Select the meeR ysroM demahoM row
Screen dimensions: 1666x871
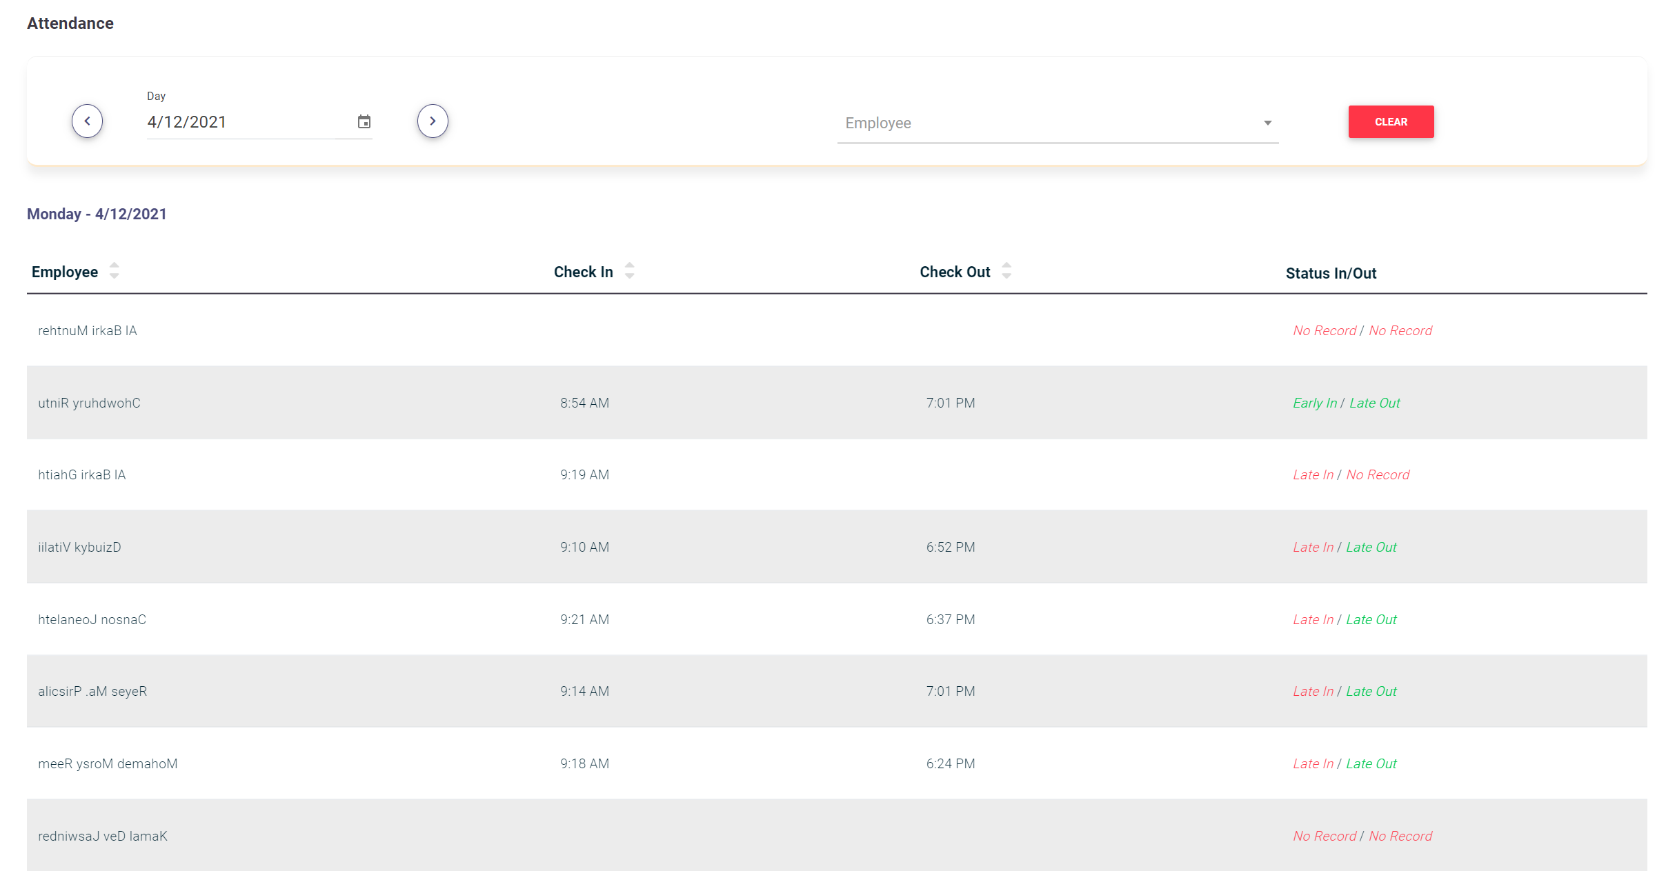pyautogui.click(x=108, y=764)
